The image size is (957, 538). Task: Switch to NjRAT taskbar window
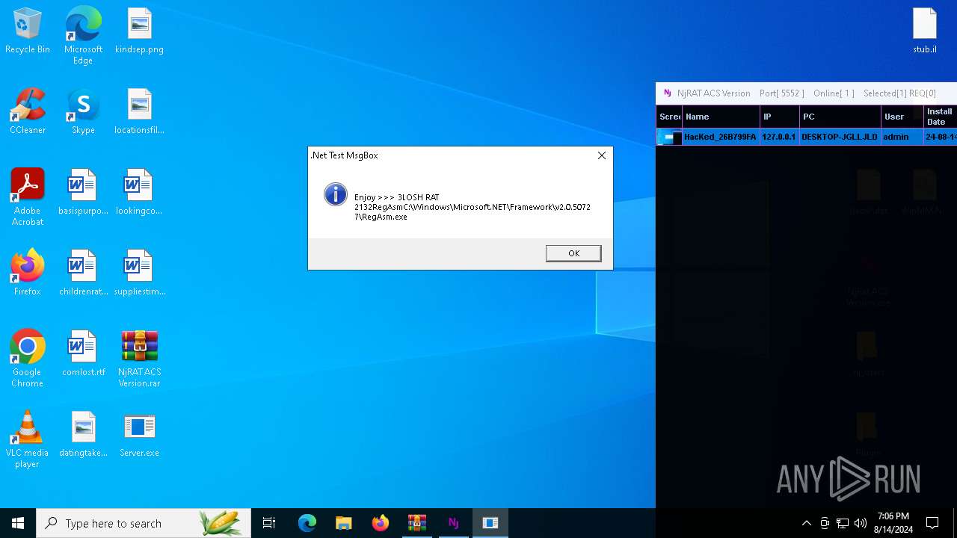454,523
